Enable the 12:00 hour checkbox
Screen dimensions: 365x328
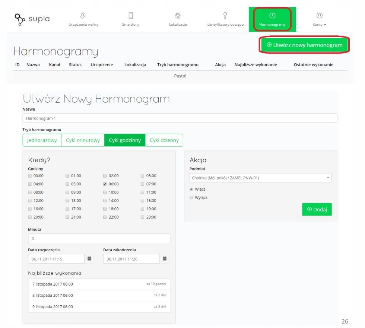(30, 201)
